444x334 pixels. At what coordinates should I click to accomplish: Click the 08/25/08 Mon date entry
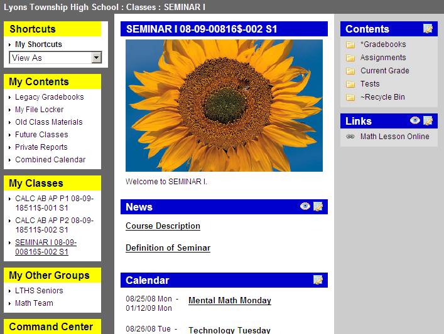click(x=149, y=299)
